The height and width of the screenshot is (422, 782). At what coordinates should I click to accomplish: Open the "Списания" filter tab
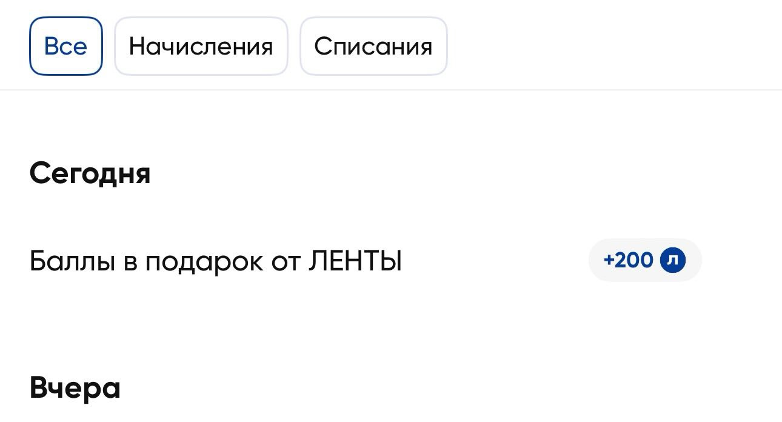[373, 46]
